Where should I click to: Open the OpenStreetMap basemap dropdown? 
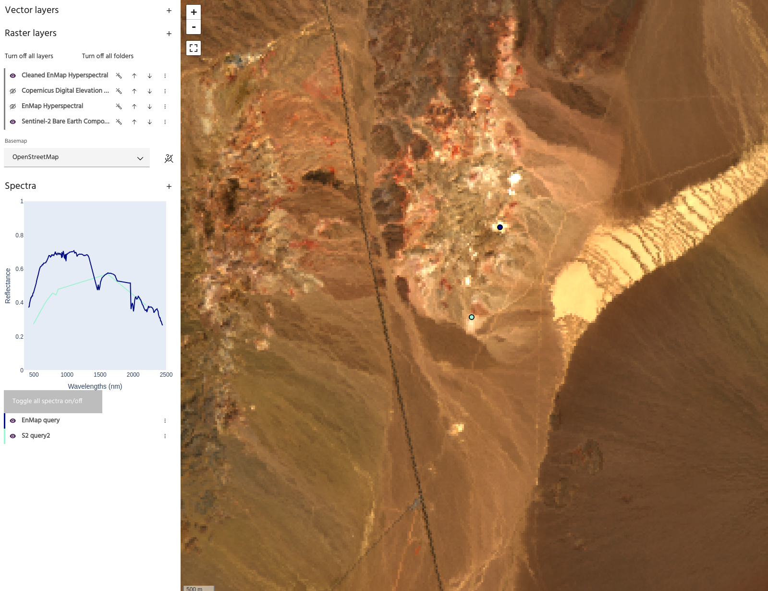click(x=77, y=158)
